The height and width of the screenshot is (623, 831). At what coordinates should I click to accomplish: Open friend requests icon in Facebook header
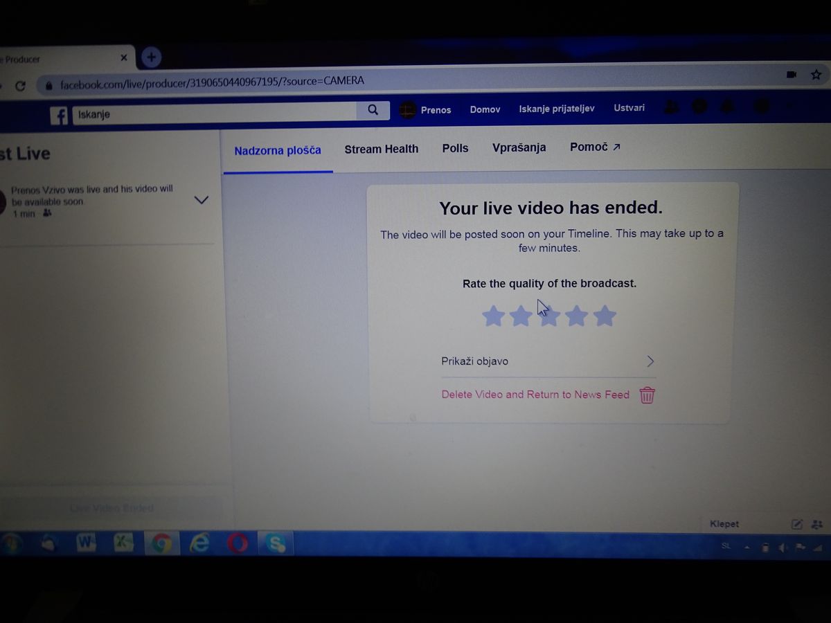point(671,107)
